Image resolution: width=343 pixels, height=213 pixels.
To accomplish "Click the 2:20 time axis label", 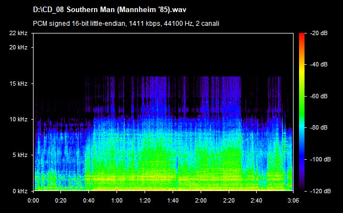I will pos(229,200).
